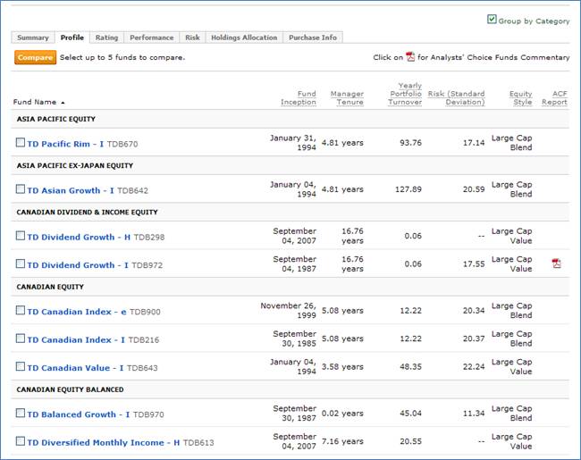Viewport: 581px width, 460px height.
Task: Go to the Performance tab
Action: (152, 38)
